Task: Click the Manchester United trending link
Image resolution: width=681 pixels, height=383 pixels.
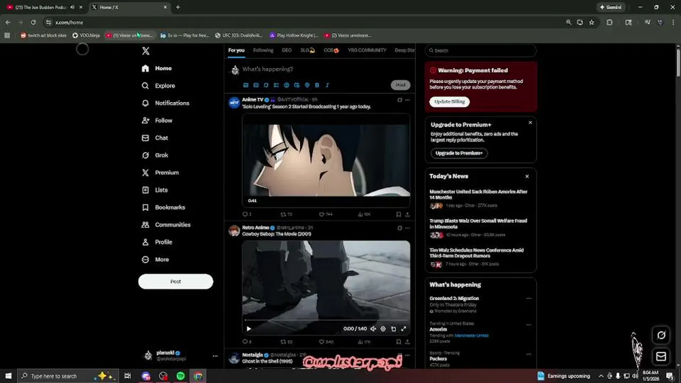Action: 471,336
